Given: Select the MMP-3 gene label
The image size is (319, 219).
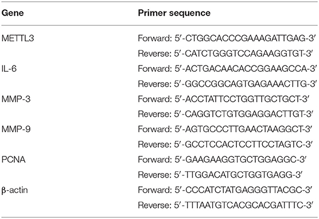Looking at the screenshot, I should pyautogui.click(x=16, y=99).
